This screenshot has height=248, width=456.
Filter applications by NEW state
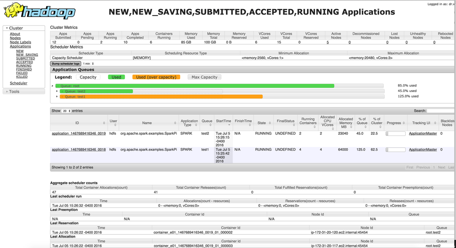20,51
